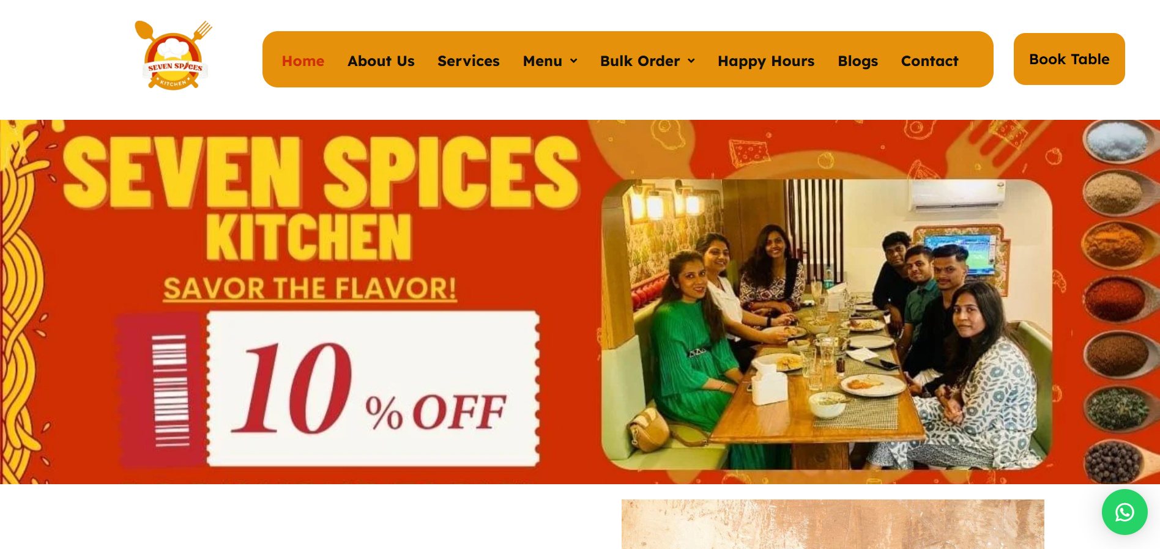1160x549 pixels.
Task: Go to the Home page link
Action: tap(303, 61)
